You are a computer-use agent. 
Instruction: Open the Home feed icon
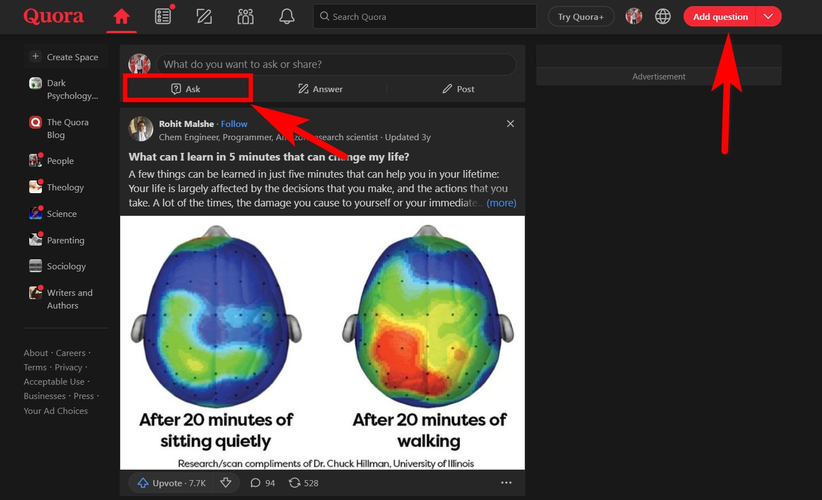(x=121, y=17)
